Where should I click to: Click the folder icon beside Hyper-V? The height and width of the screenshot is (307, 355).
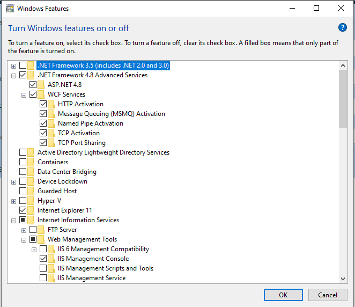31,201
